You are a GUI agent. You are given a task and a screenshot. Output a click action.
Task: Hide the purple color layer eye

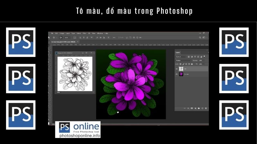pos(177,74)
